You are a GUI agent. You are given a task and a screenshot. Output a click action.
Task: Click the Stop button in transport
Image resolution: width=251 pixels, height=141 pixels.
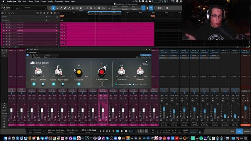[x=118, y=131]
